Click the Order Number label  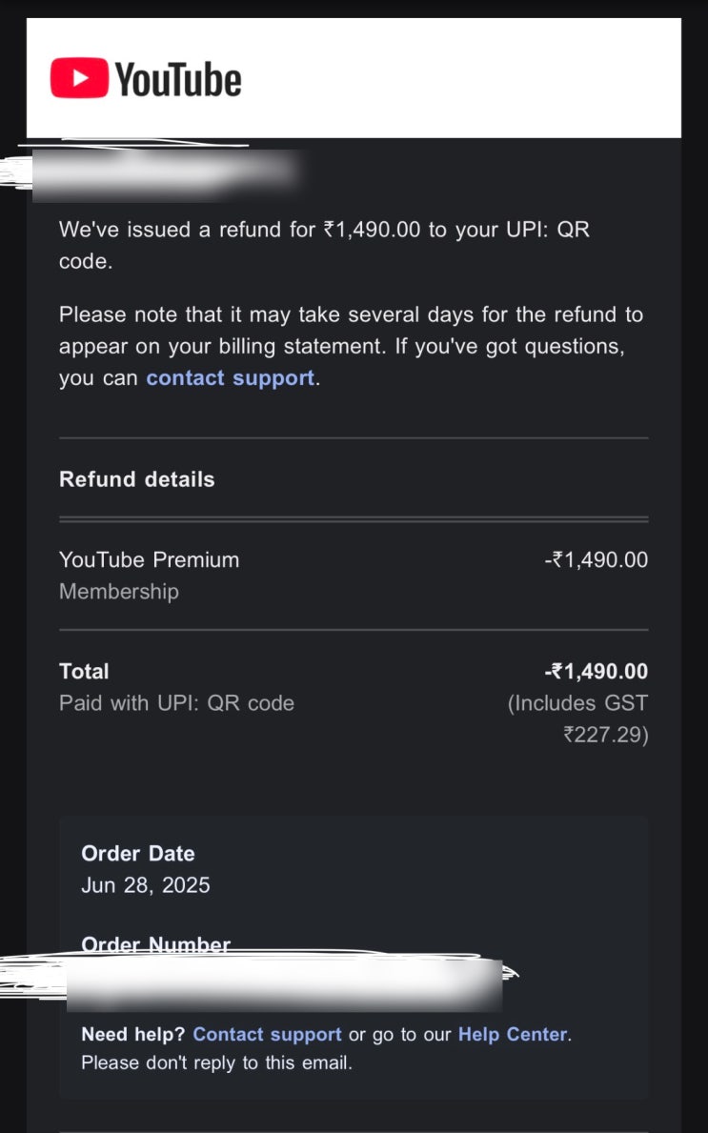tap(156, 944)
